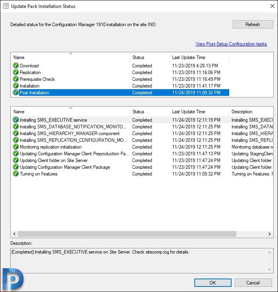Click the Description box scroll up arrow

[269, 252]
